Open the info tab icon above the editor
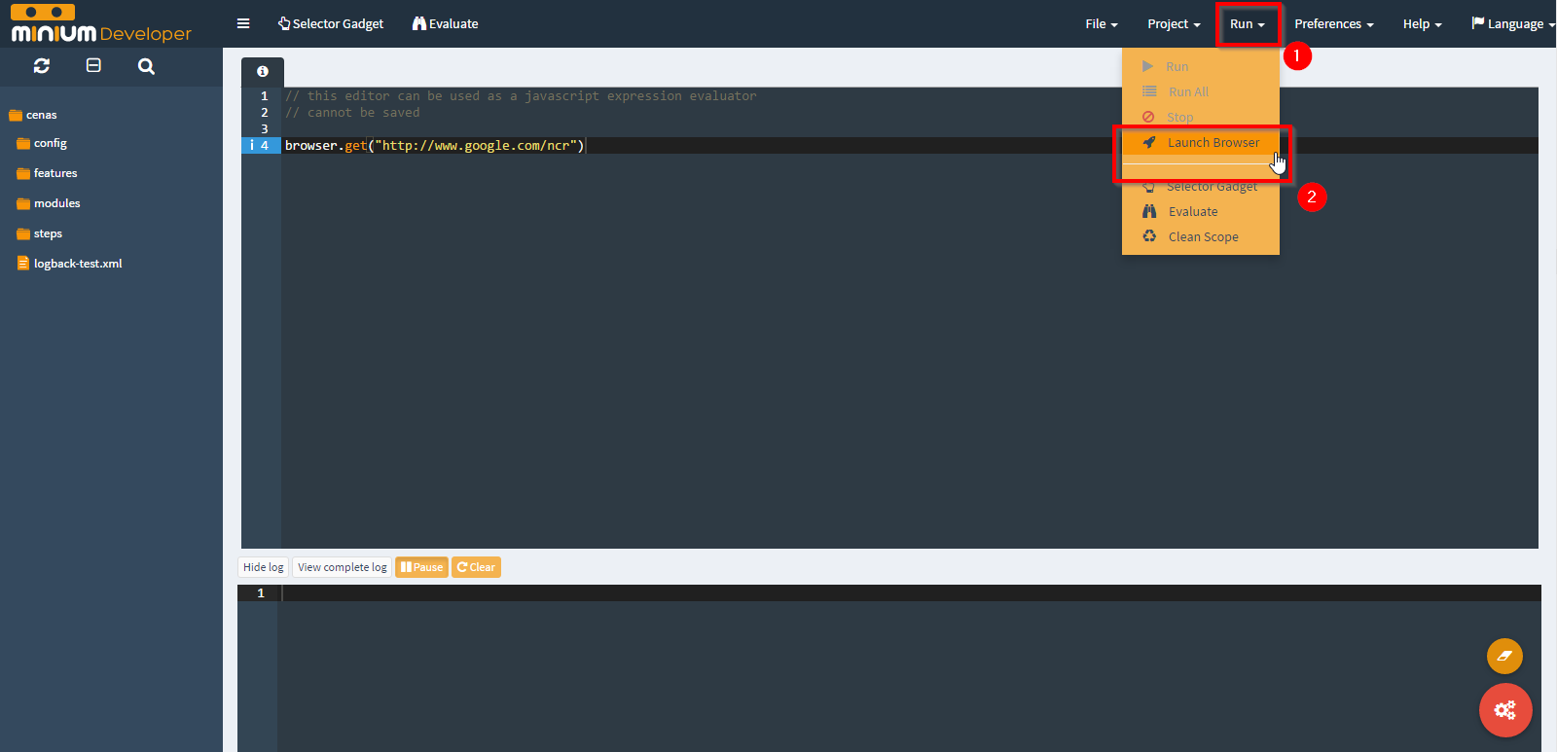Image resolution: width=1557 pixels, height=752 pixels. pos(262,72)
